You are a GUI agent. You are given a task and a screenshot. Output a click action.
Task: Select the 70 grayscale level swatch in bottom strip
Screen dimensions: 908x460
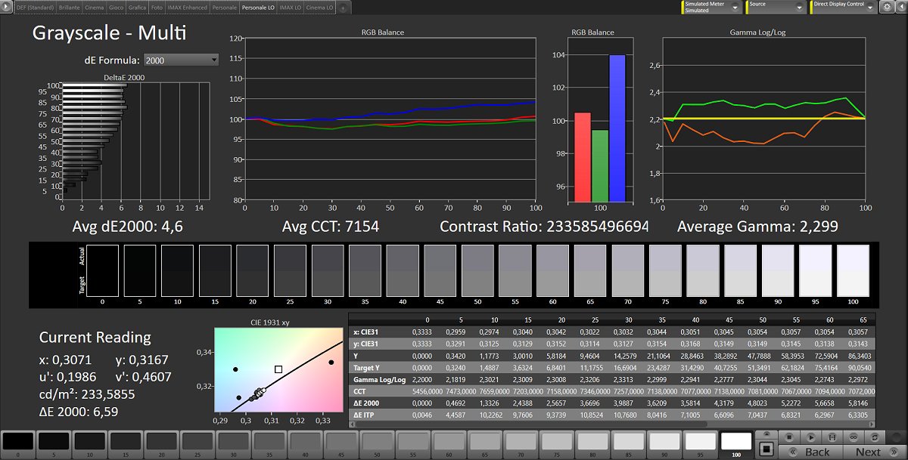[520, 443]
